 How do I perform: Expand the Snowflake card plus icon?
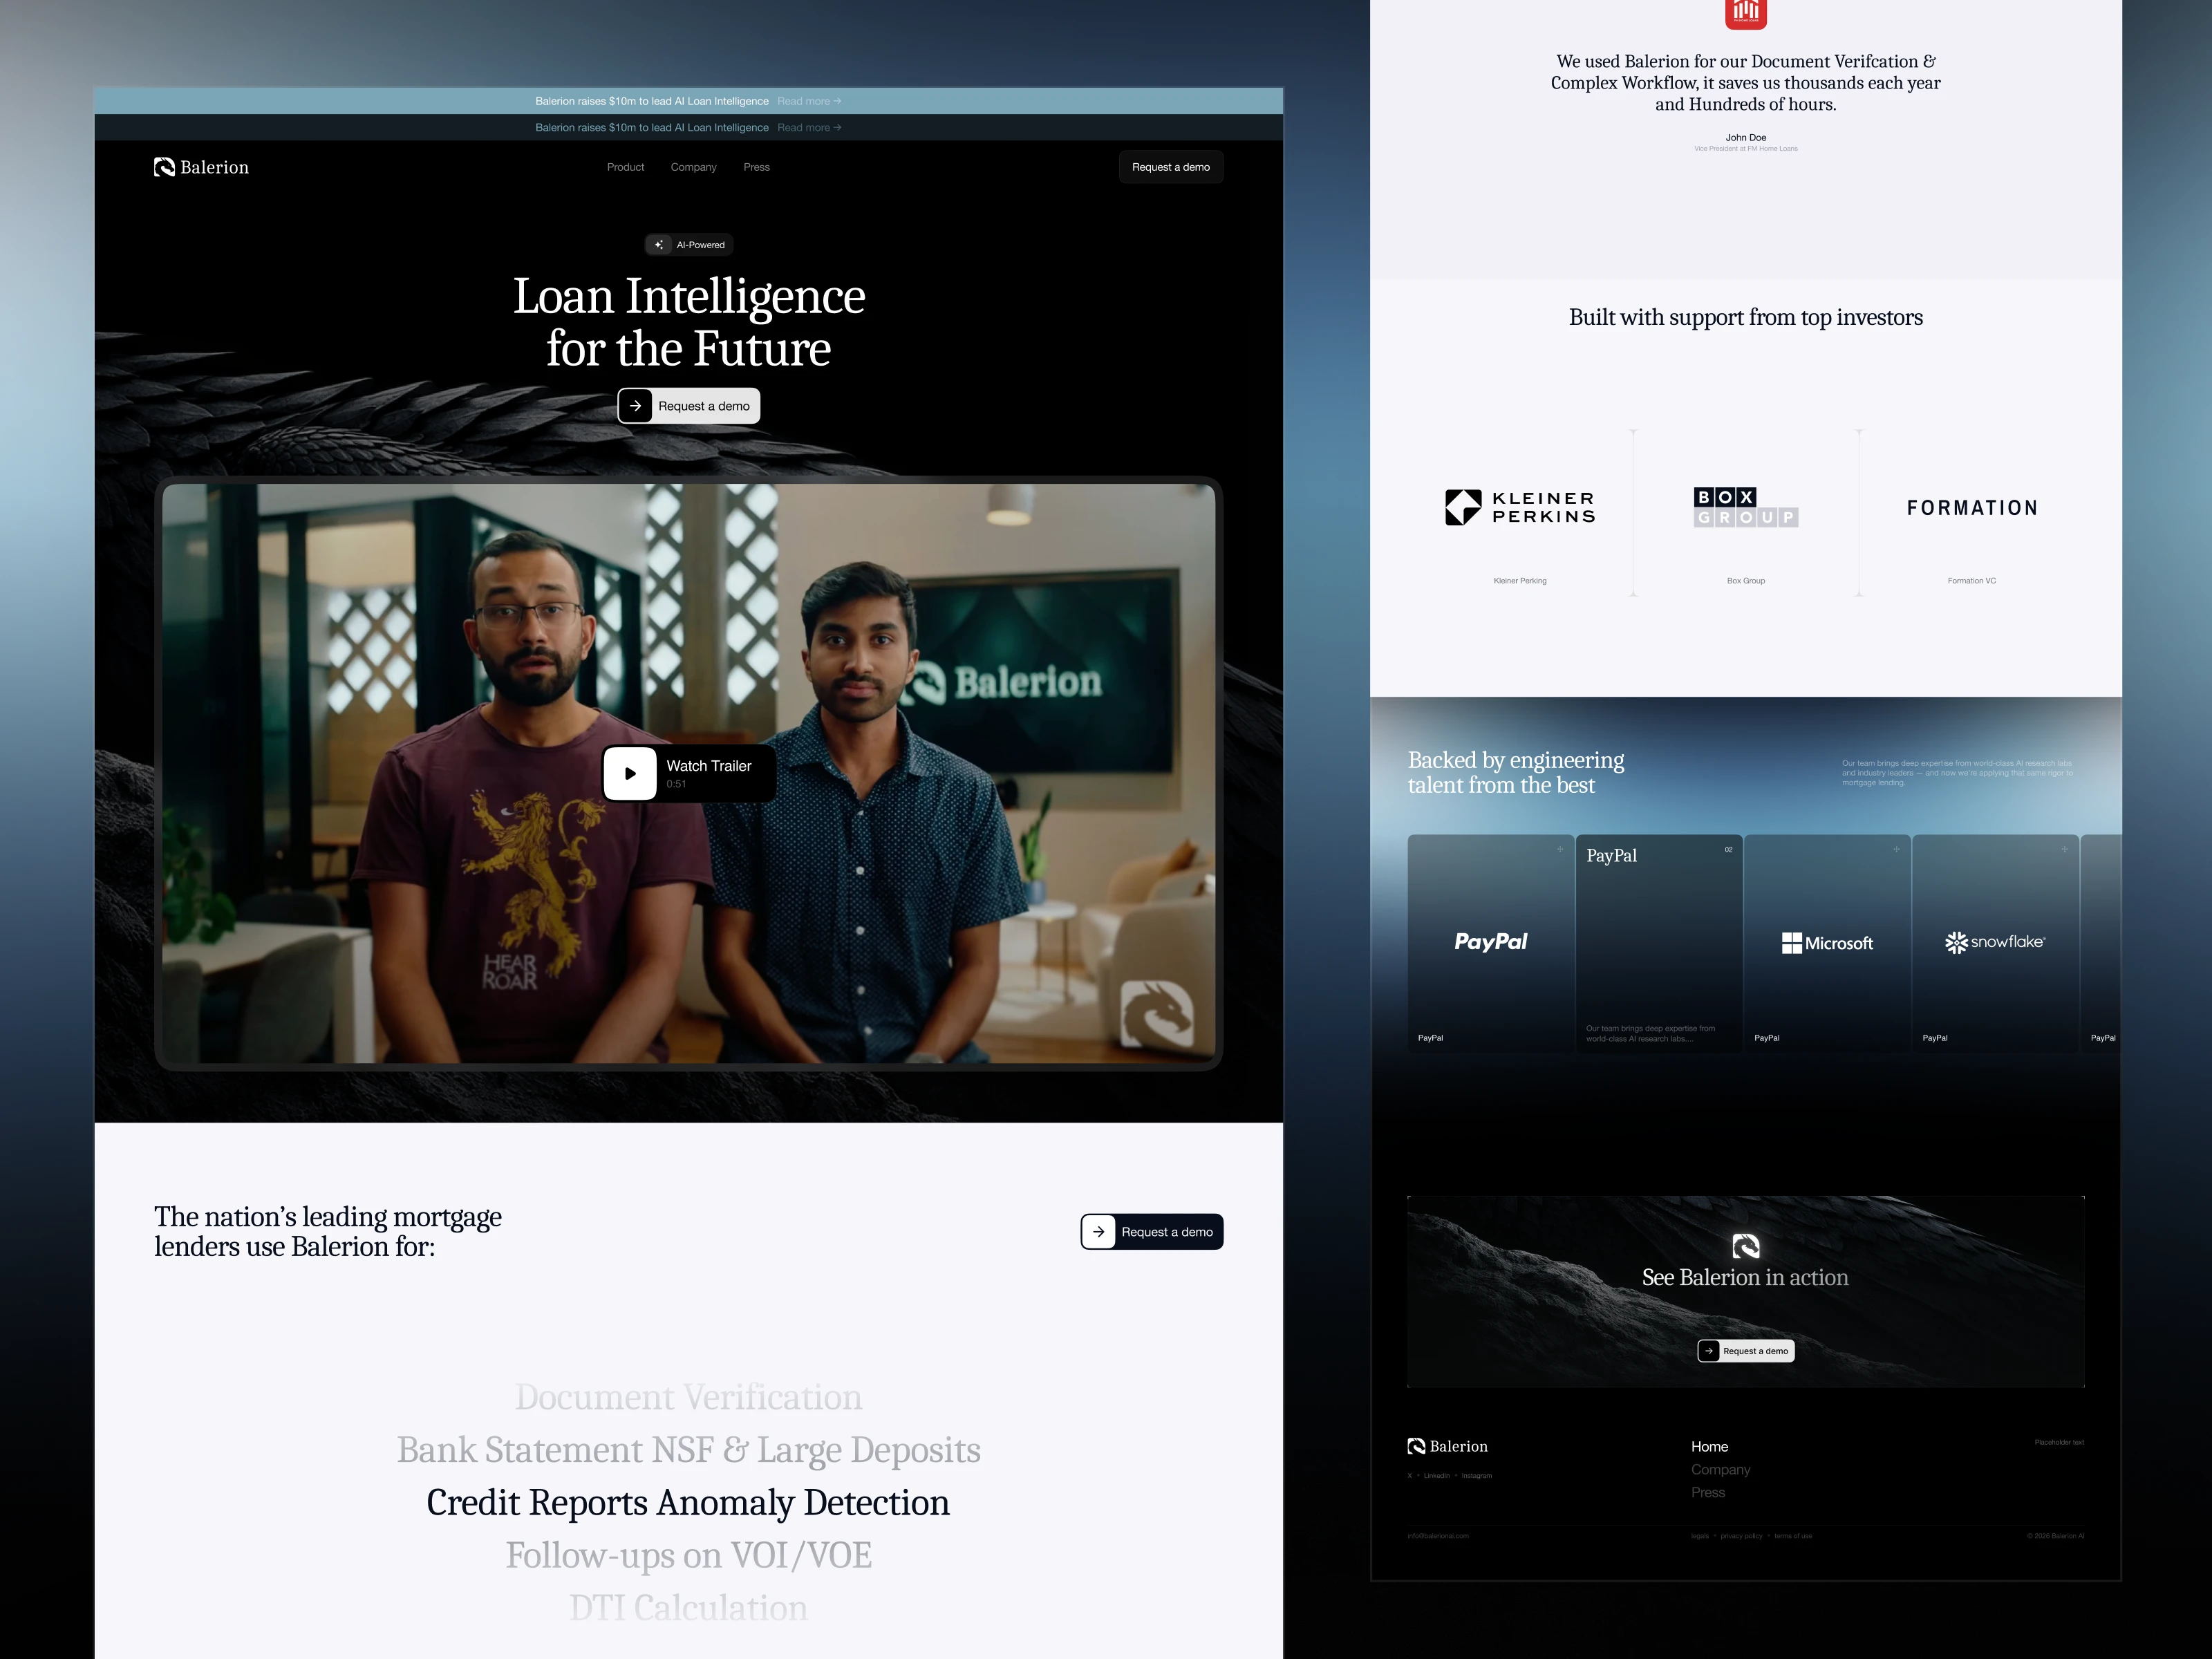pos(2064,849)
